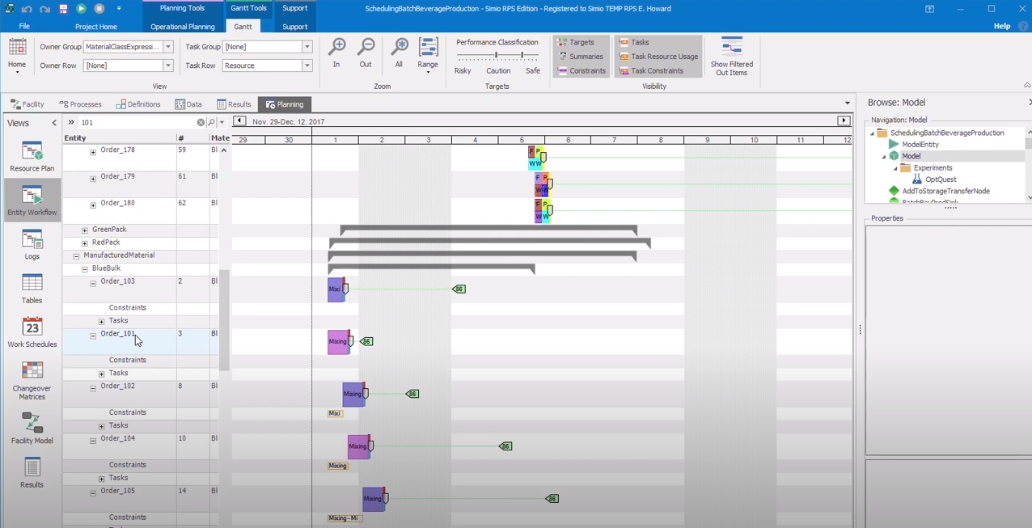The height and width of the screenshot is (528, 1032).
Task: Open the Owner Group dropdown
Action: (x=168, y=47)
